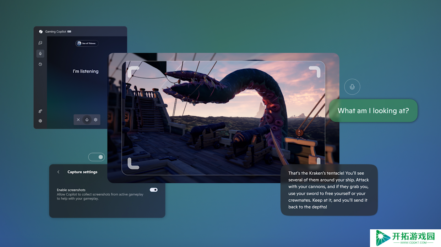Select the voice mode microphone in the sidebar
This screenshot has width=441, height=247.
pos(40,53)
